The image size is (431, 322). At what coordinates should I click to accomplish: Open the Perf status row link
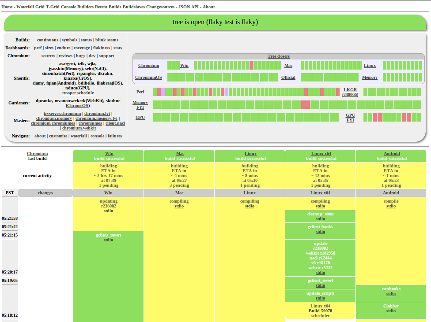tap(140, 92)
